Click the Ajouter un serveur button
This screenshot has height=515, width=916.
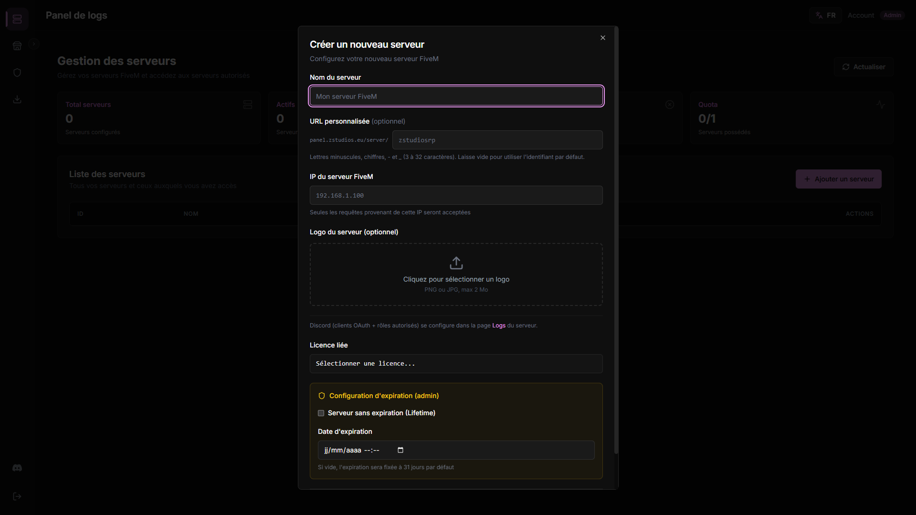[838, 179]
